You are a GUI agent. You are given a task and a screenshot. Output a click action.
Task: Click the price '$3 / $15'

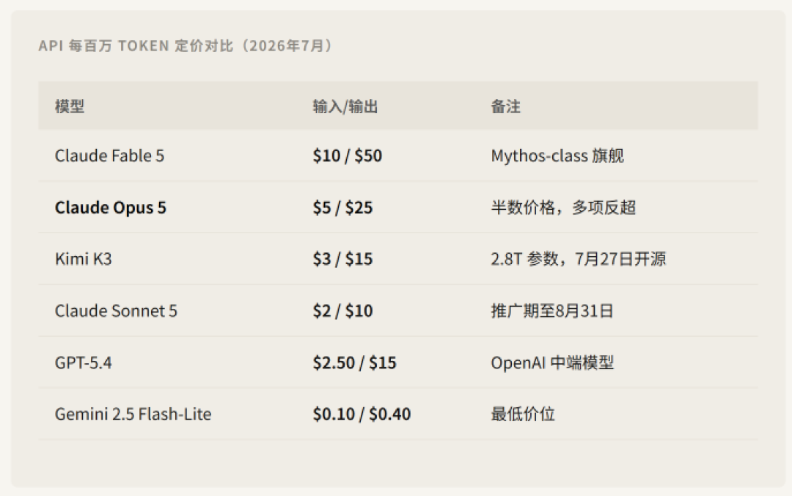[x=343, y=260]
